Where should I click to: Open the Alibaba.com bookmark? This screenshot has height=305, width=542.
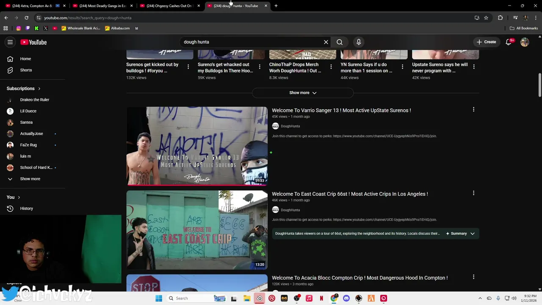[x=117, y=28]
